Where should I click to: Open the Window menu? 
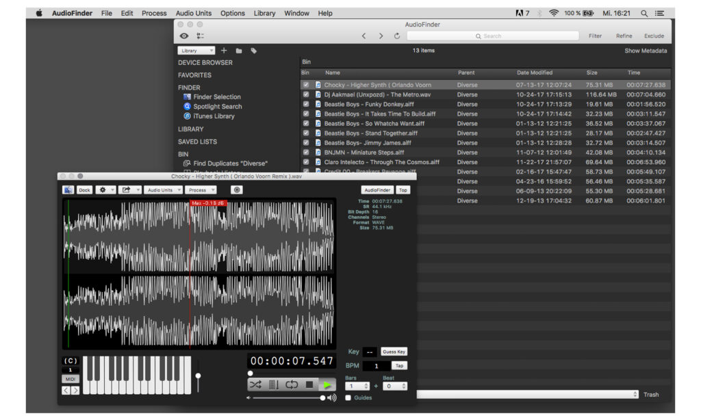pos(296,14)
